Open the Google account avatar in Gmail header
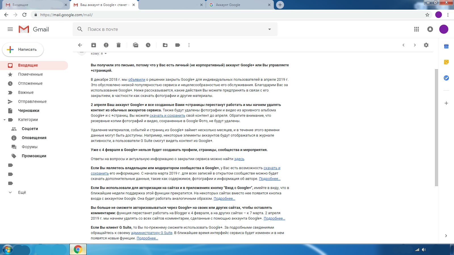The image size is (454, 255). (444, 29)
